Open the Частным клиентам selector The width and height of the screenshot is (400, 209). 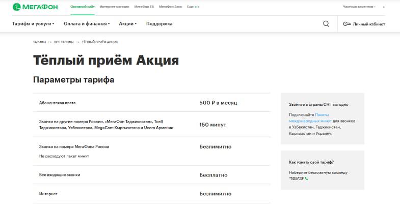pos(359,7)
